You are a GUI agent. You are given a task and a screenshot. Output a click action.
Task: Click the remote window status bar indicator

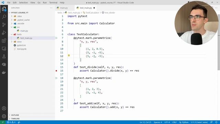[3, 122]
